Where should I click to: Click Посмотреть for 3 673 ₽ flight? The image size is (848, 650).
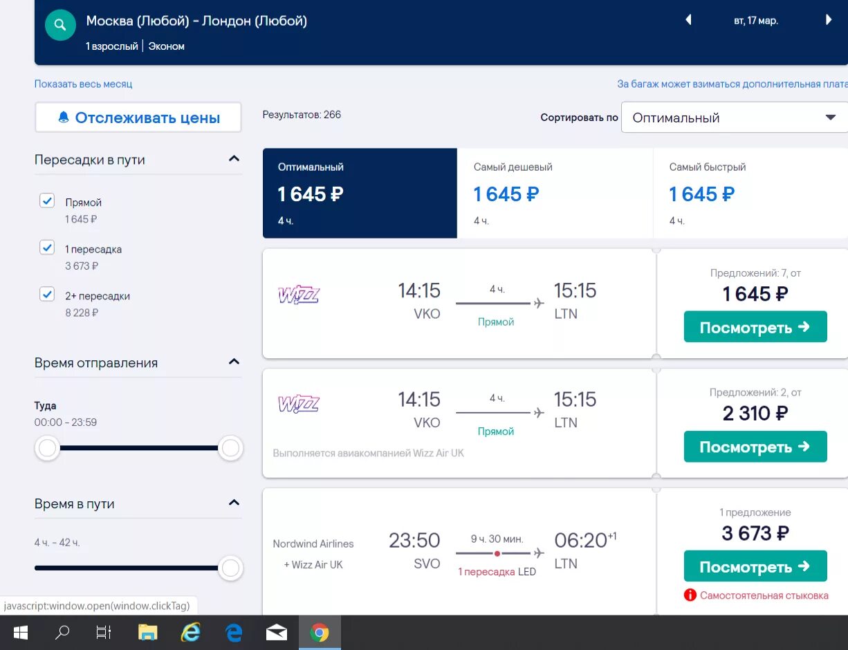pos(755,566)
